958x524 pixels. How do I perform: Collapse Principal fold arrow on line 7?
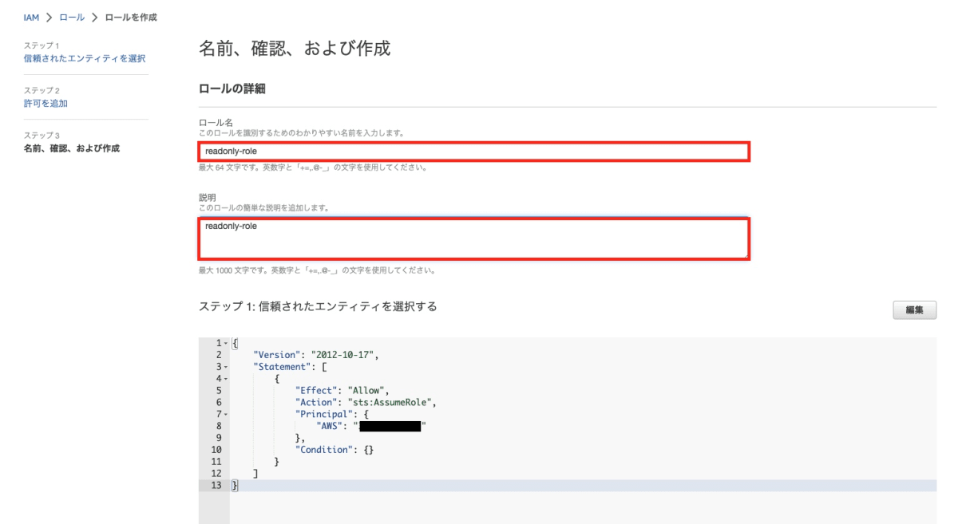tap(226, 415)
